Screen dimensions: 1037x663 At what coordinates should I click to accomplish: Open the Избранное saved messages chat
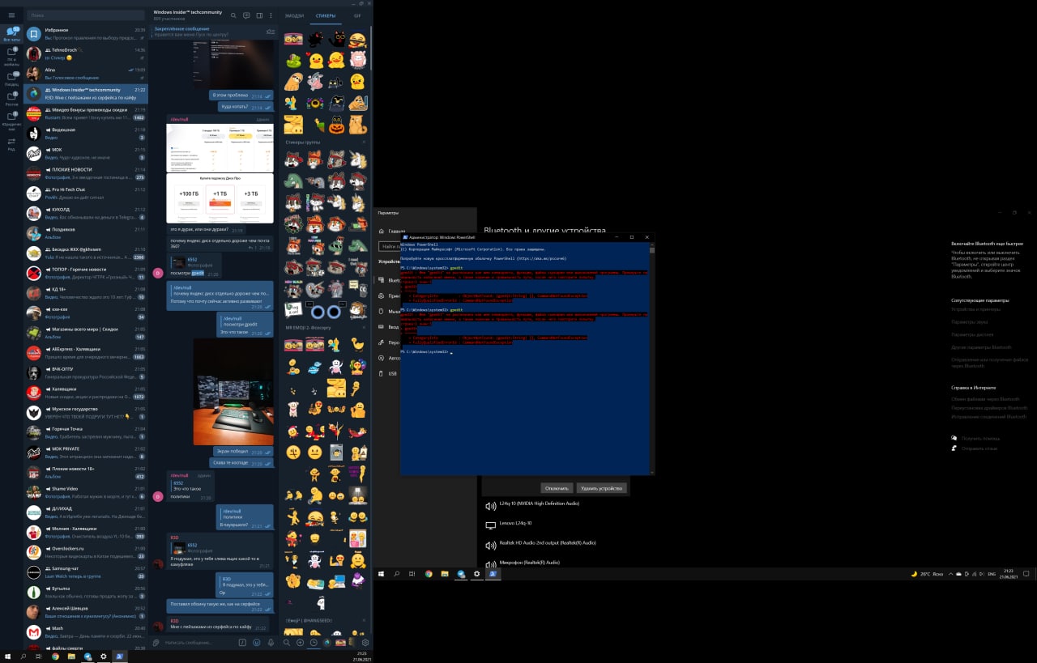[x=86, y=33]
